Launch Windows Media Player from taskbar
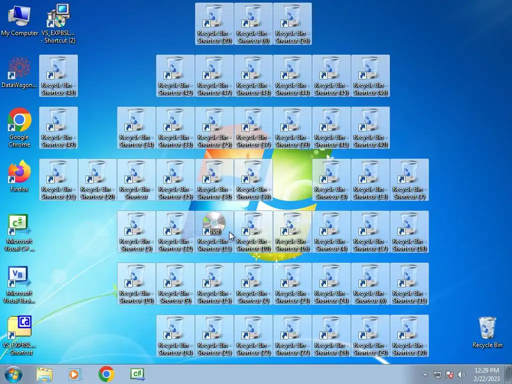The image size is (512, 384). coord(74,374)
